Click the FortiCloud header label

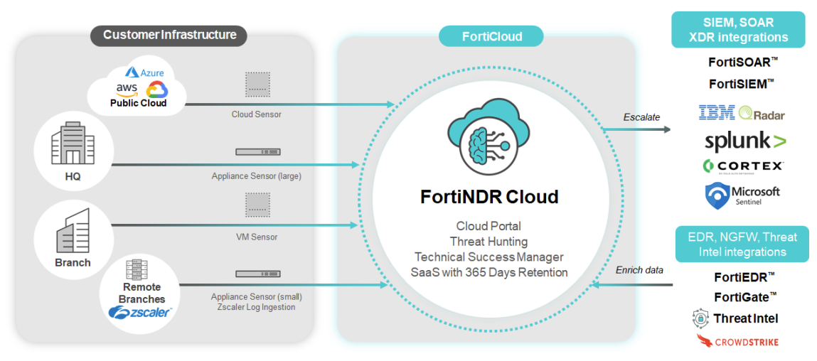coord(491,36)
